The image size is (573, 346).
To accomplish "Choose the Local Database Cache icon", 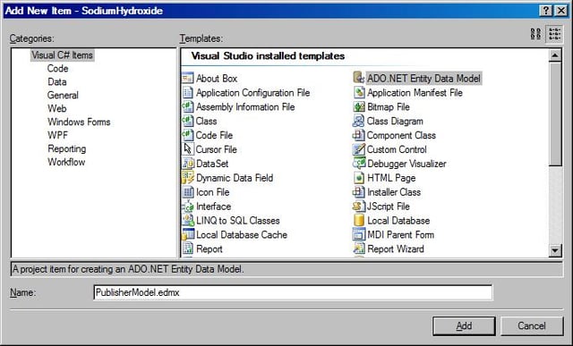I will [x=188, y=234].
